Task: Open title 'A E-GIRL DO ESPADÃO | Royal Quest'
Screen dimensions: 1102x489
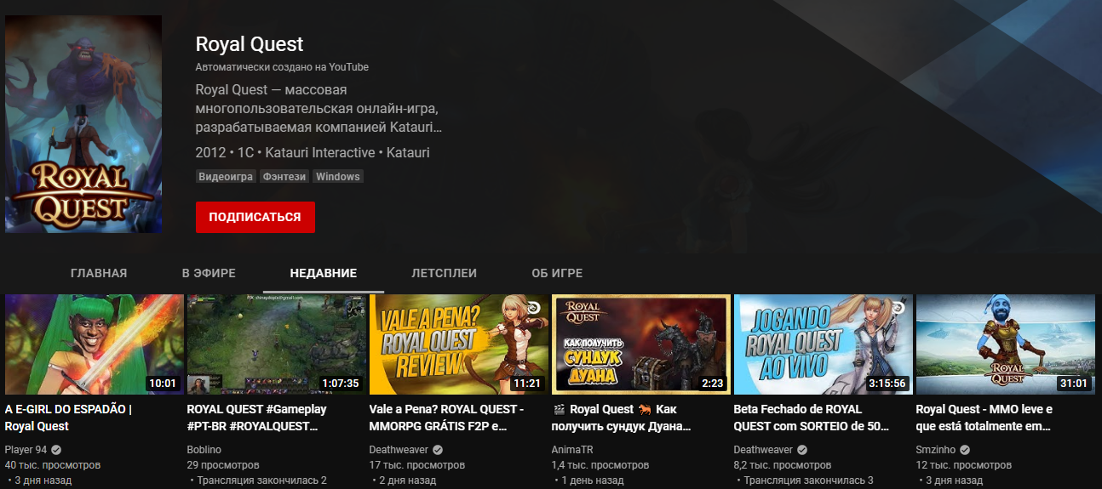Action: (68, 418)
